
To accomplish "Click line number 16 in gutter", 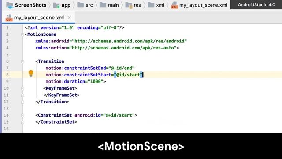I will coord(6,129).
